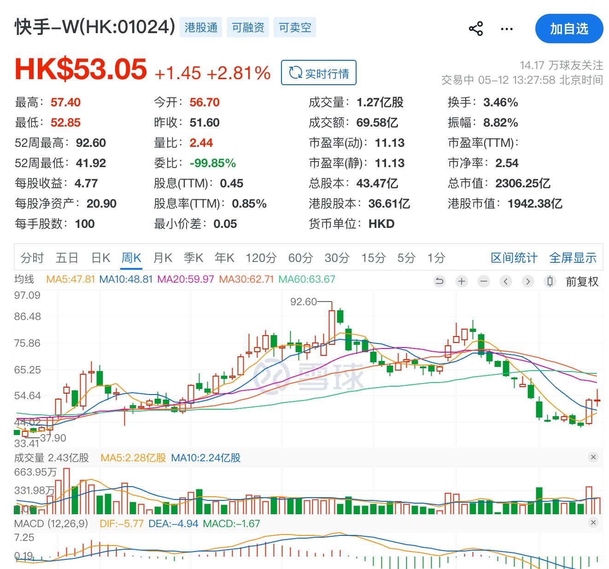609x569 pixels.
Task: Zoom out chart with minus icon
Action: pyautogui.click(x=484, y=281)
